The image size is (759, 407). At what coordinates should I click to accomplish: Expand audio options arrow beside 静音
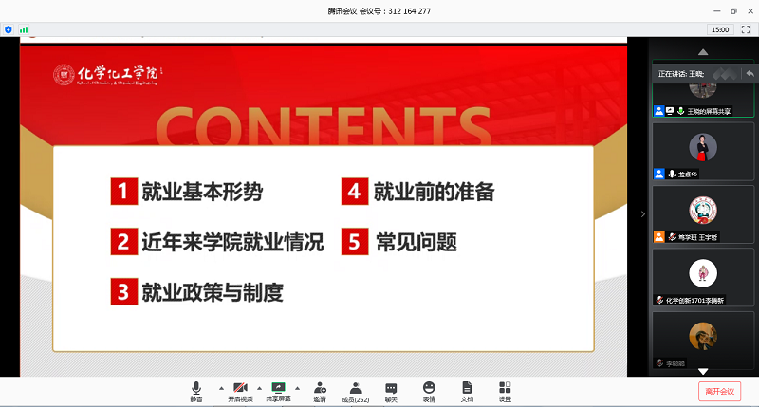click(221, 388)
